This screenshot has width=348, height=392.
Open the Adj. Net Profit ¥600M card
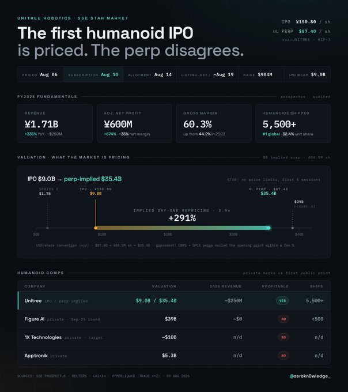(134, 123)
